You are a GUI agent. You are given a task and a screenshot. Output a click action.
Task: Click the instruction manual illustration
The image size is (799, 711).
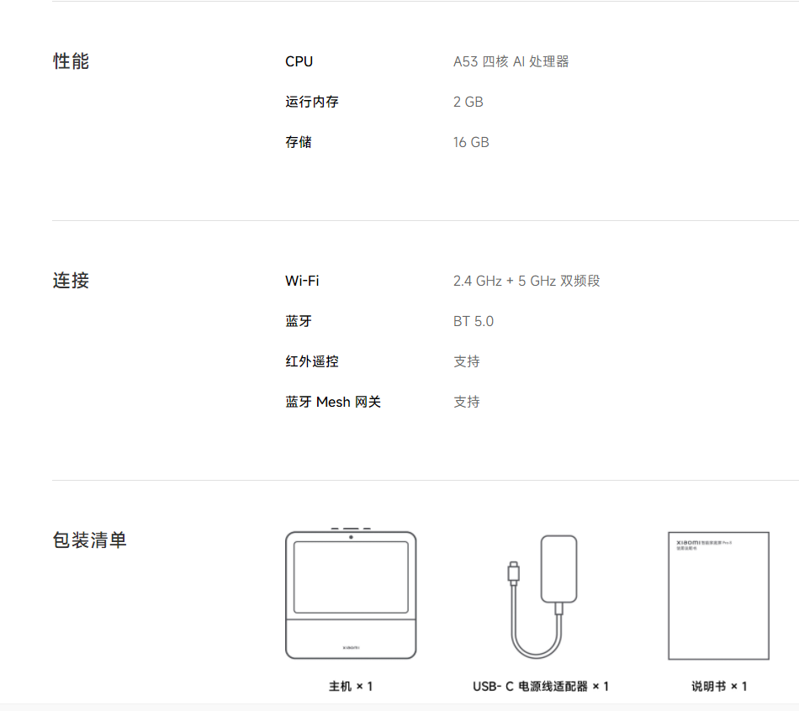tap(718, 595)
